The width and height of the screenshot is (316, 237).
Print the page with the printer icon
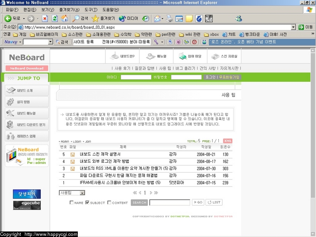169,19
